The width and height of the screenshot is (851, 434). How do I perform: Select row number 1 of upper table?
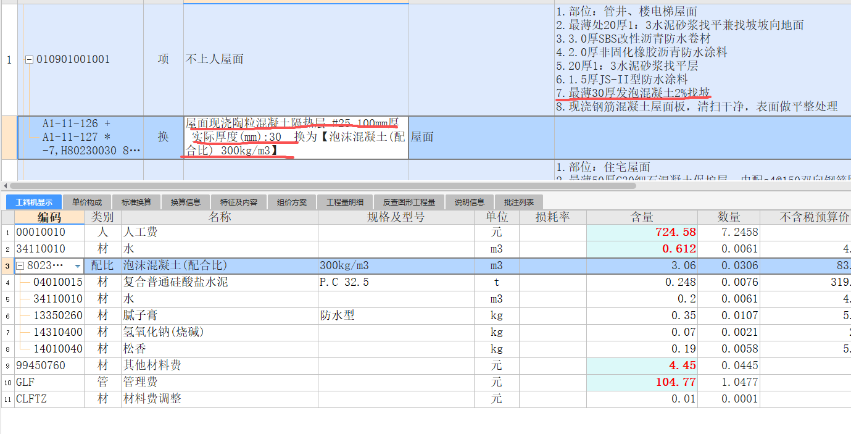pos(9,60)
